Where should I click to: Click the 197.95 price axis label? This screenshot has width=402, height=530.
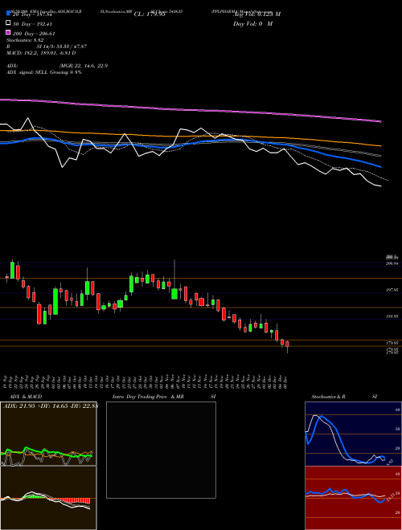(x=392, y=290)
